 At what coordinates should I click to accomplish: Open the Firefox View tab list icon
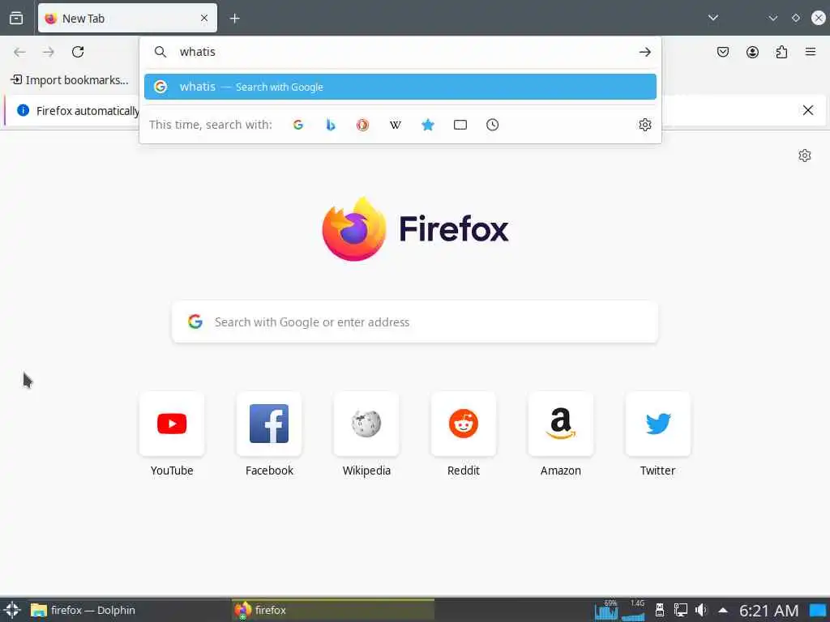point(16,18)
